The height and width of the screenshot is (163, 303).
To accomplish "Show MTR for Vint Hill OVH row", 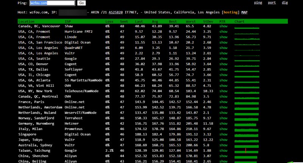I will [x=223, y=86].
